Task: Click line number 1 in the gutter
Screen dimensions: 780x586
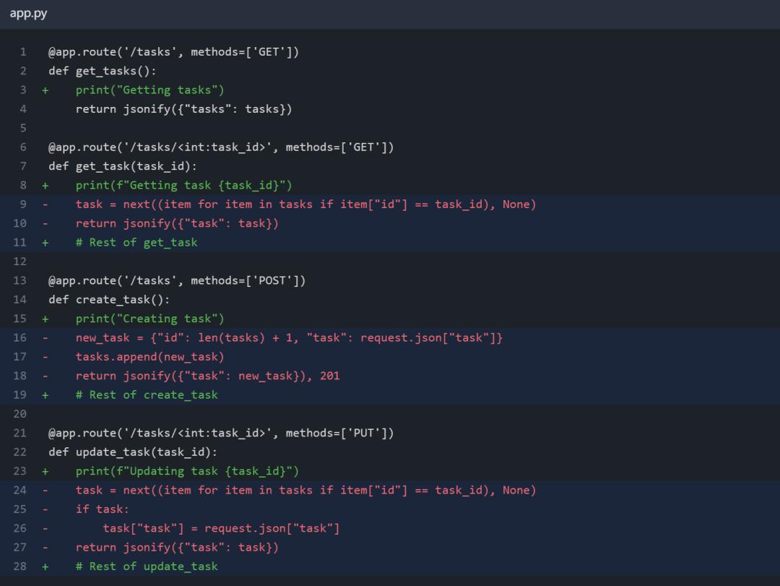Action: point(23,52)
